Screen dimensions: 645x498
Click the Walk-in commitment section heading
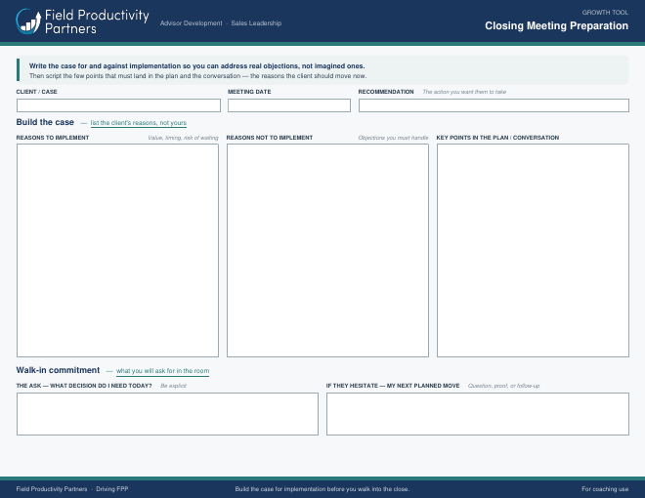pyautogui.click(x=58, y=370)
